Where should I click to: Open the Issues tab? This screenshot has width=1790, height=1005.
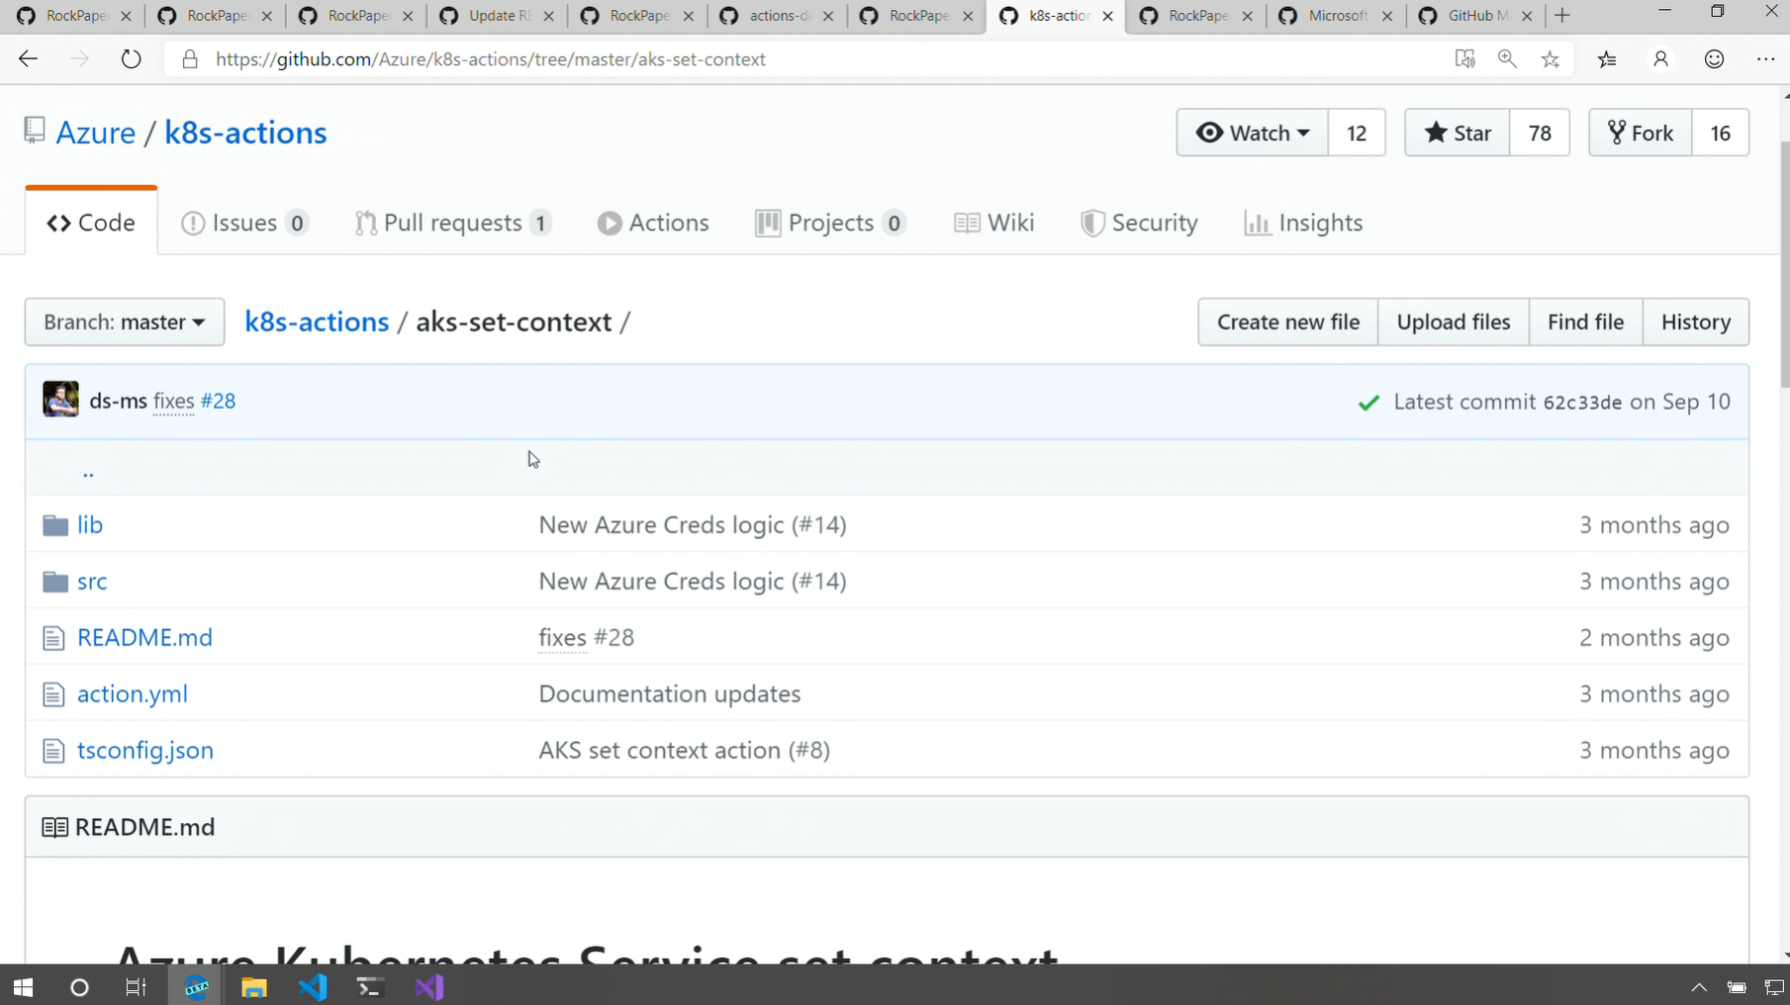click(x=244, y=223)
